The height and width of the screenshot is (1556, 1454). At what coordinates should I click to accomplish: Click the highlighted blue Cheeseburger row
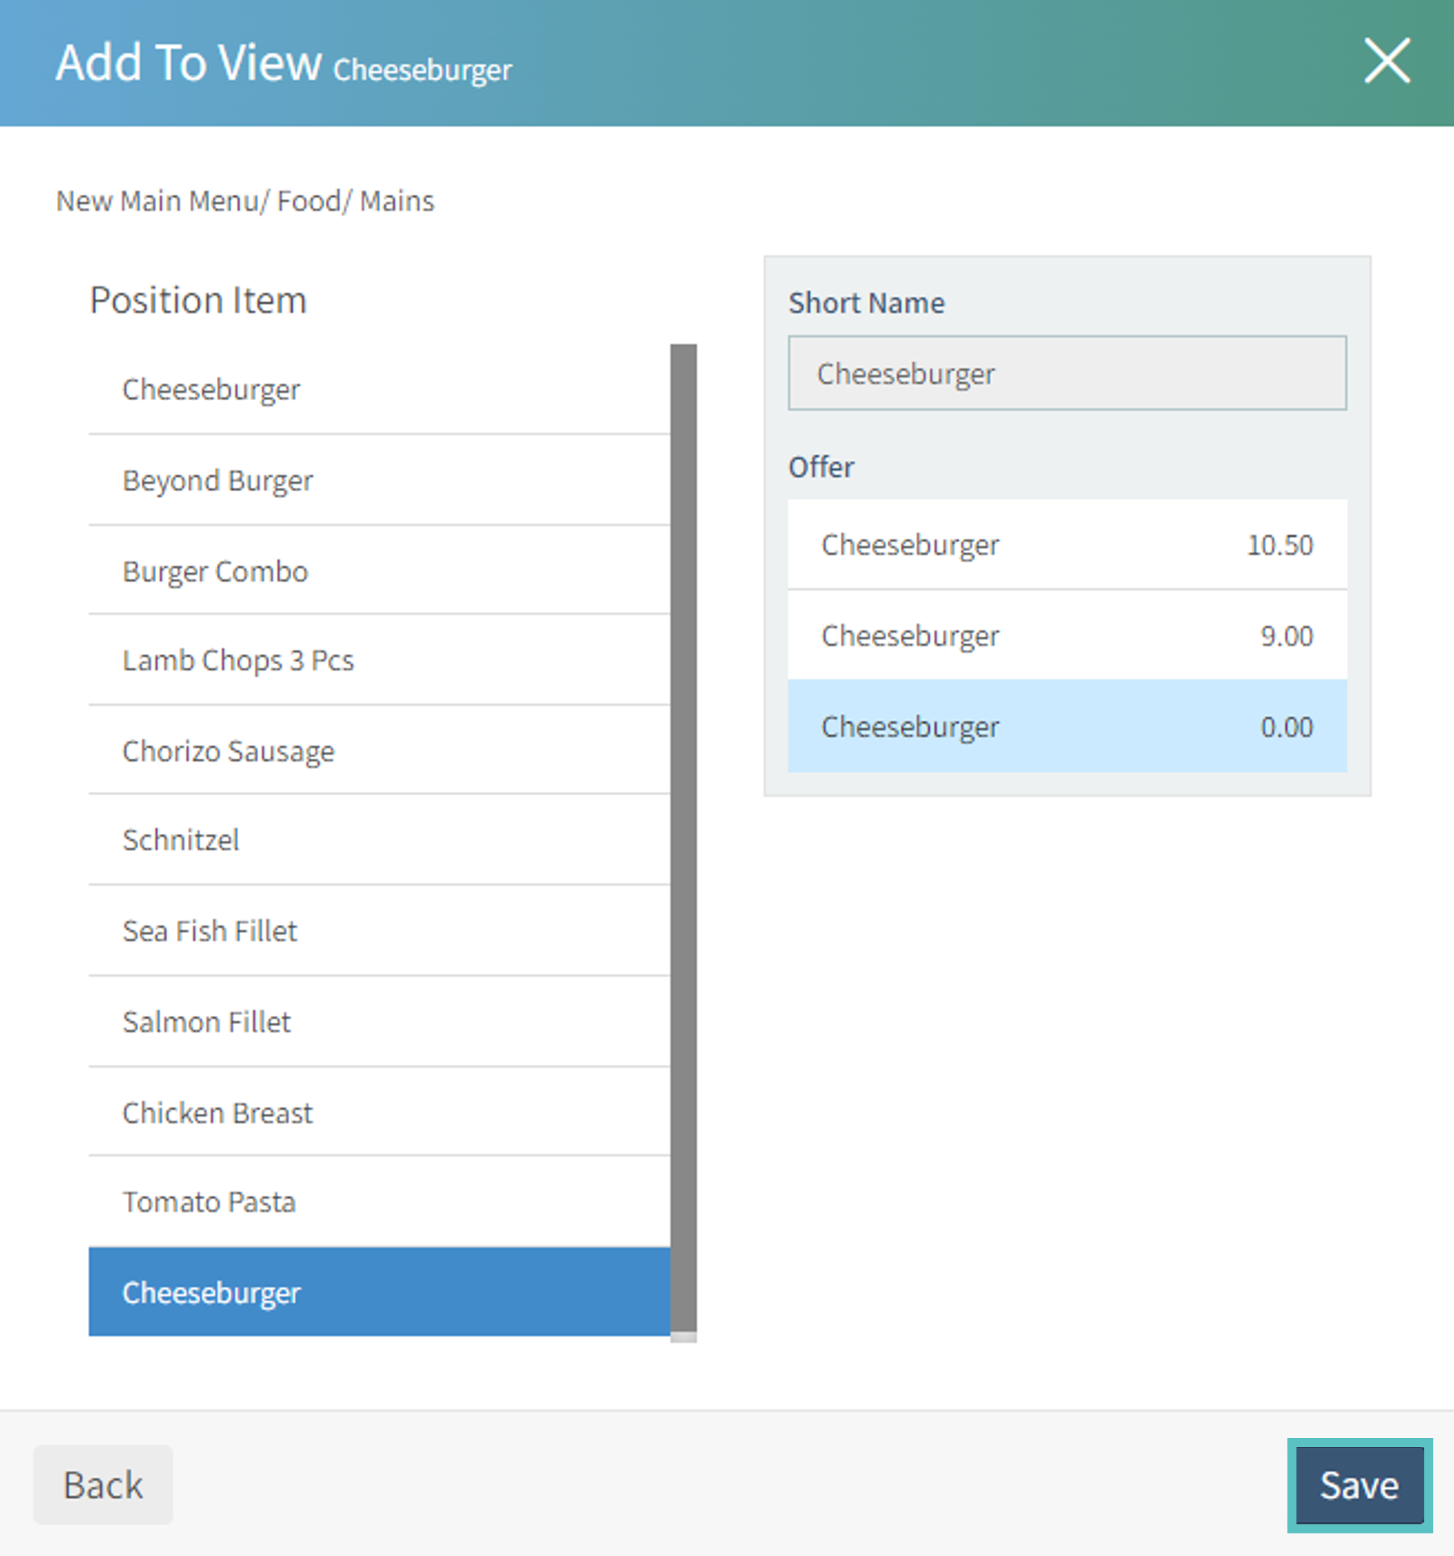379,1292
